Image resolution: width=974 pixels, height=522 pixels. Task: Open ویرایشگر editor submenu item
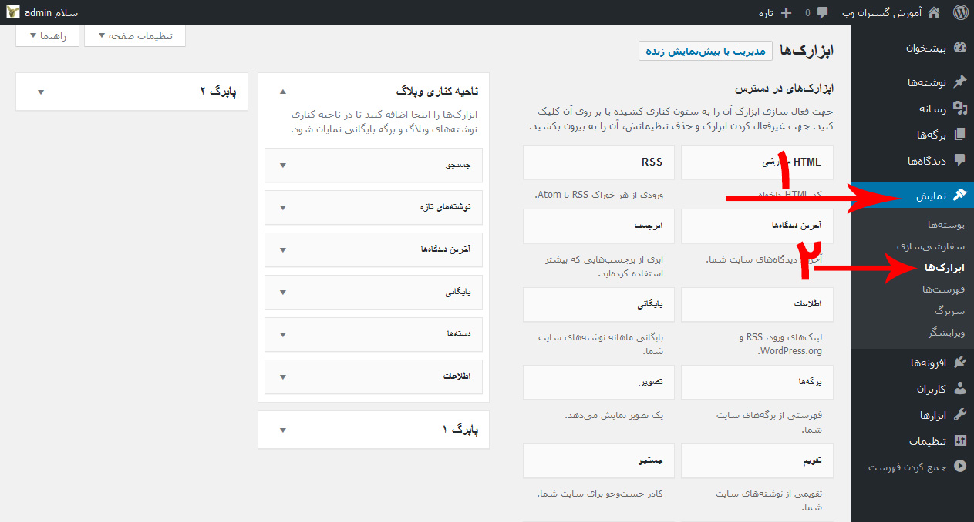point(948,333)
